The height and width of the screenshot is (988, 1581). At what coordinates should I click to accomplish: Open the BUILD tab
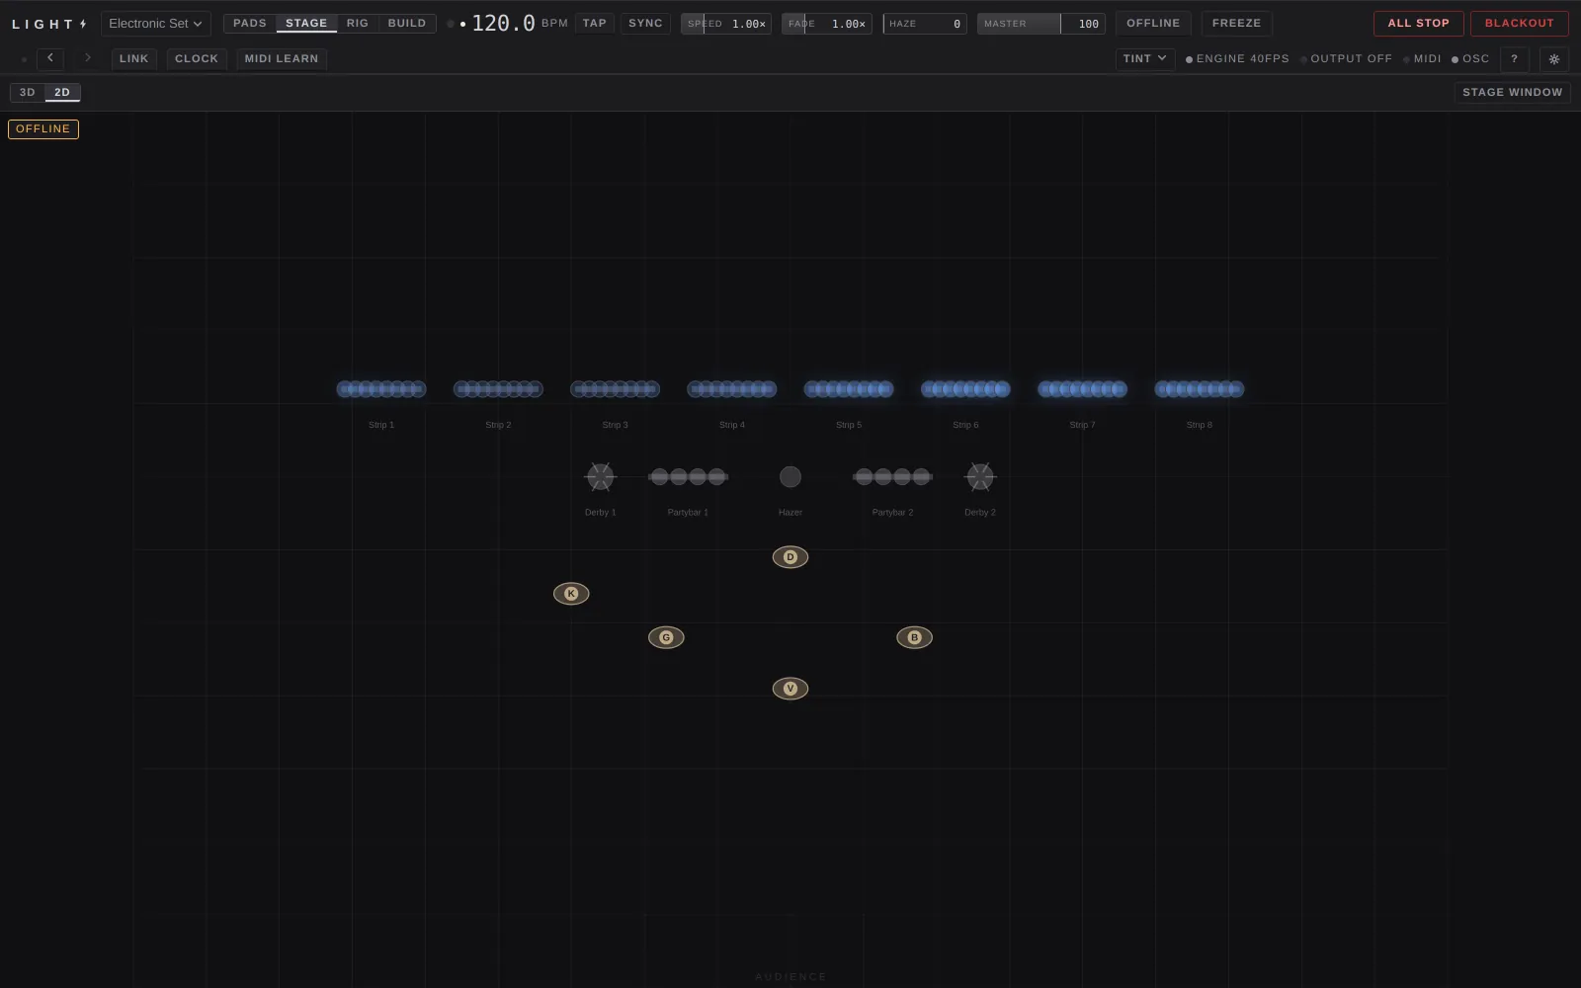407,23
